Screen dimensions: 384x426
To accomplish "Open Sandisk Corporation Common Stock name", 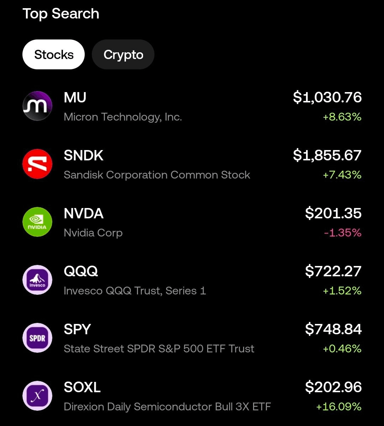I will (x=157, y=175).
